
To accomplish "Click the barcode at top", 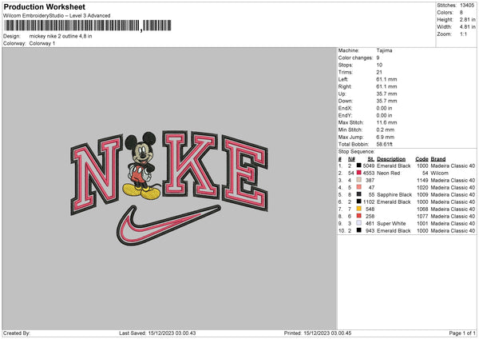I will 88,26.
